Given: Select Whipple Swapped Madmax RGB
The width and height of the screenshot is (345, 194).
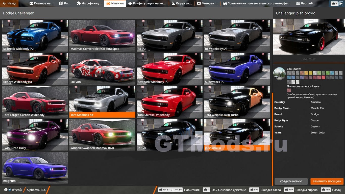Looking at the screenshot, I should point(102,135).
